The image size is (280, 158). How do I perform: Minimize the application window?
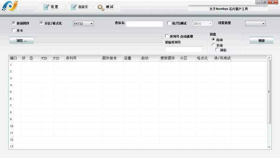259,2
